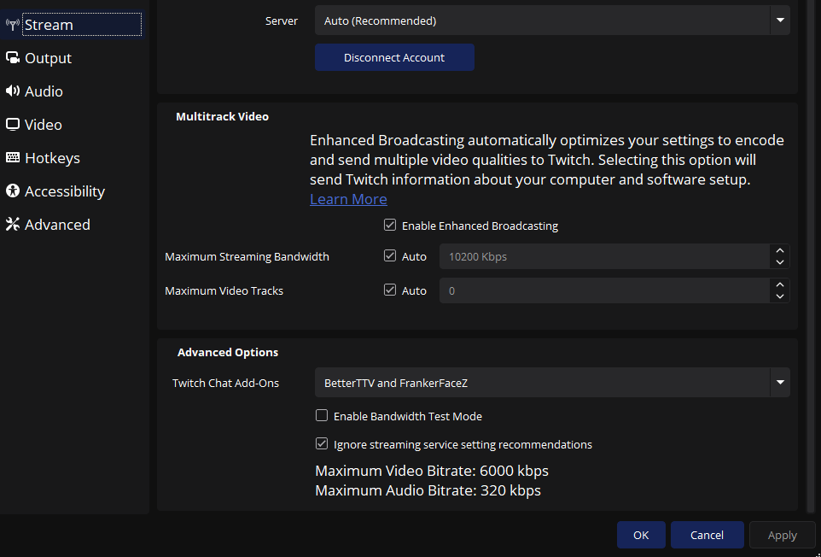821x557 pixels.
Task: Click the Disconnect Account button
Action: [x=394, y=57]
